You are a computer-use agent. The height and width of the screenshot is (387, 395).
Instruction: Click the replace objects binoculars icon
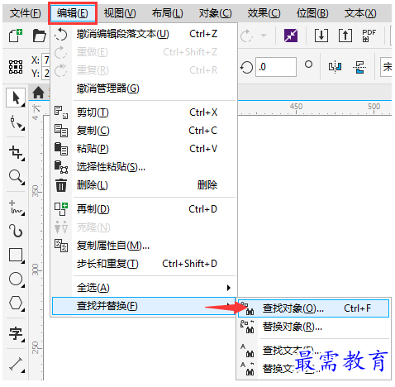247,327
